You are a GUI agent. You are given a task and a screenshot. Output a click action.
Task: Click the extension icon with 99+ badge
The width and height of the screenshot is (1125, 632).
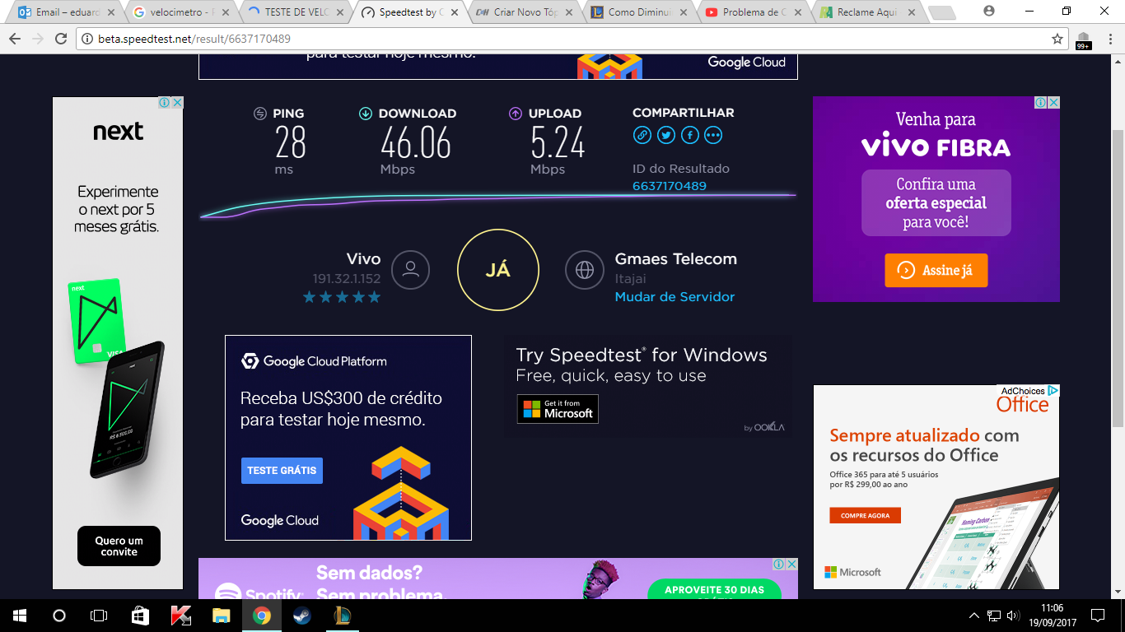[1084, 39]
